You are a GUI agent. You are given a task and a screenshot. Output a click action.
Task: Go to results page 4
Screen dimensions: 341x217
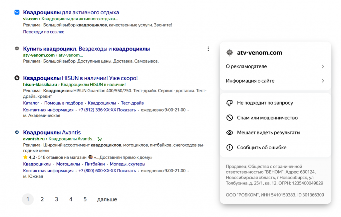pyautogui.click(x=71, y=199)
